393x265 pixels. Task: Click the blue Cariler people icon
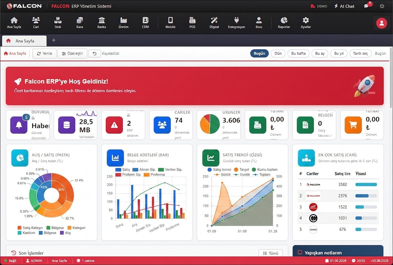point(162,125)
